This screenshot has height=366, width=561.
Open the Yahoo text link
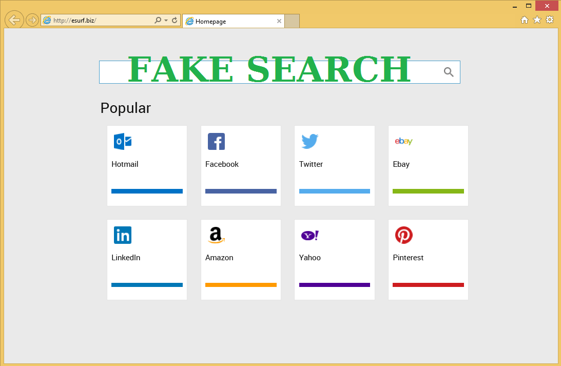310,258
